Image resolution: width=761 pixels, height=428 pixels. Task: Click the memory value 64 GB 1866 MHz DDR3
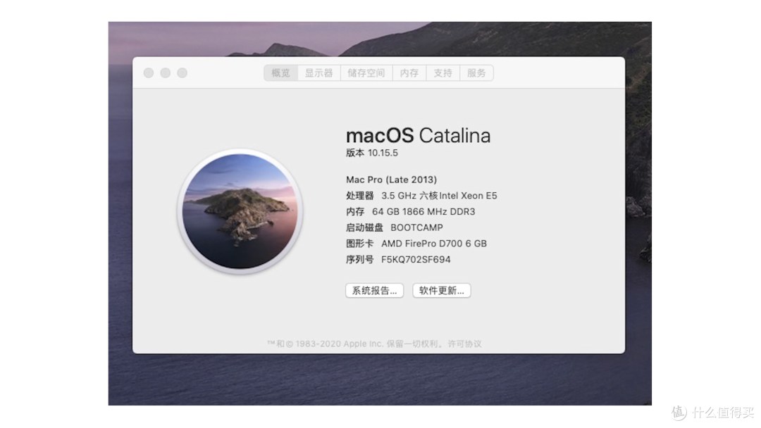coord(423,211)
